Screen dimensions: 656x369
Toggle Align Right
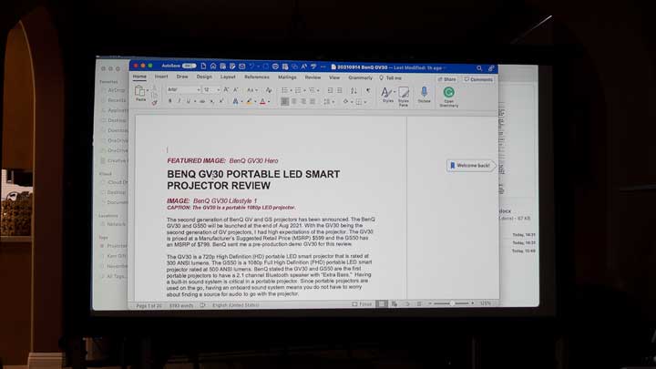[303, 102]
